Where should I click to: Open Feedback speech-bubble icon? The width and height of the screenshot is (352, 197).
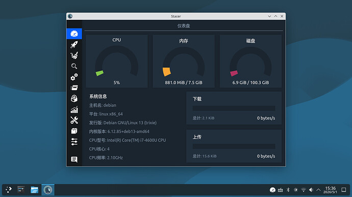pos(74,159)
